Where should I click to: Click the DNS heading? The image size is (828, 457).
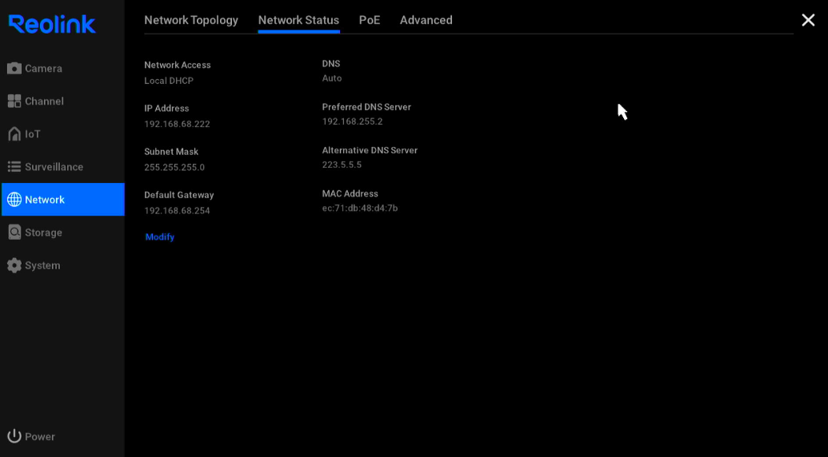(331, 63)
